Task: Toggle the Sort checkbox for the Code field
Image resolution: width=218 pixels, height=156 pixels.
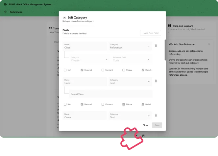Action: point(65,104)
